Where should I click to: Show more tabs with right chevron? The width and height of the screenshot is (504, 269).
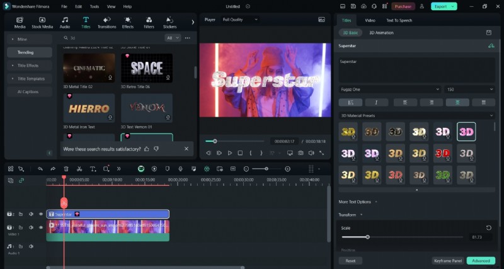(x=193, y=22)
